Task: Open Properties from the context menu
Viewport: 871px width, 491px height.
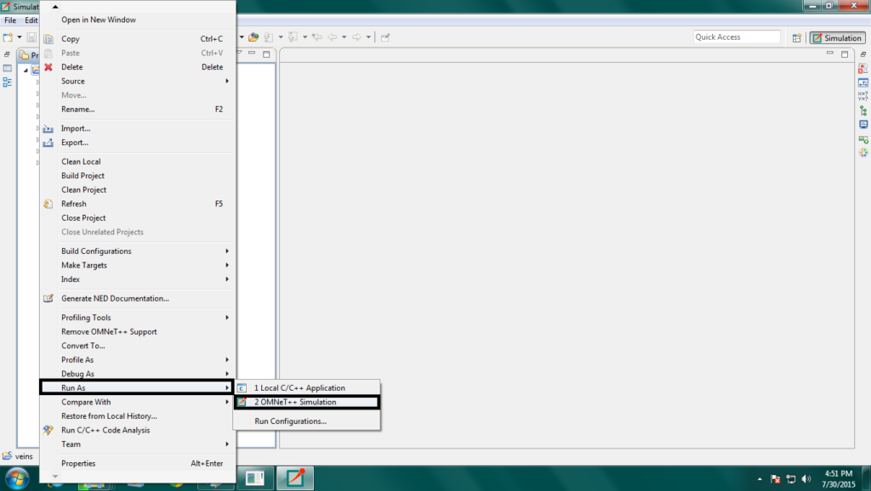Action: [78, 464]
